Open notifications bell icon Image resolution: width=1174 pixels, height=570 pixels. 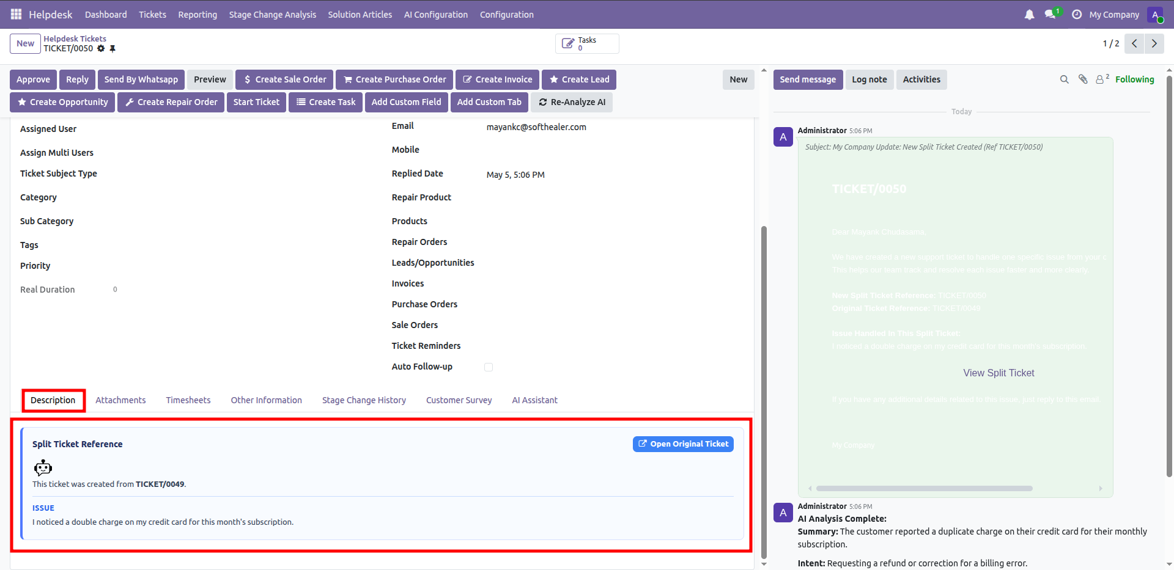tap(1030, 14)
